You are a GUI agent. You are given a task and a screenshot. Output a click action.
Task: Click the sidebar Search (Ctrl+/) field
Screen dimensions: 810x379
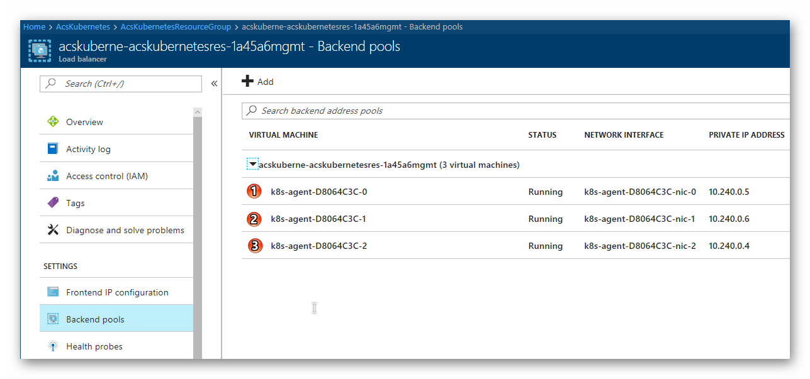[121, 84]
